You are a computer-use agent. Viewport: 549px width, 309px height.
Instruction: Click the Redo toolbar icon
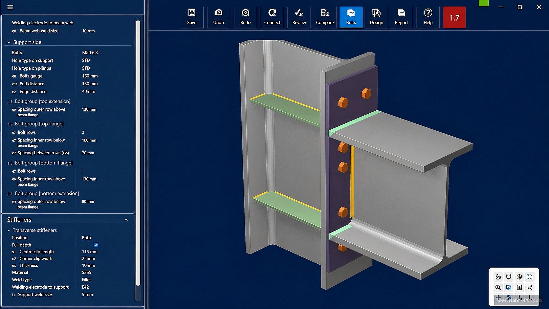click(245, 17)
